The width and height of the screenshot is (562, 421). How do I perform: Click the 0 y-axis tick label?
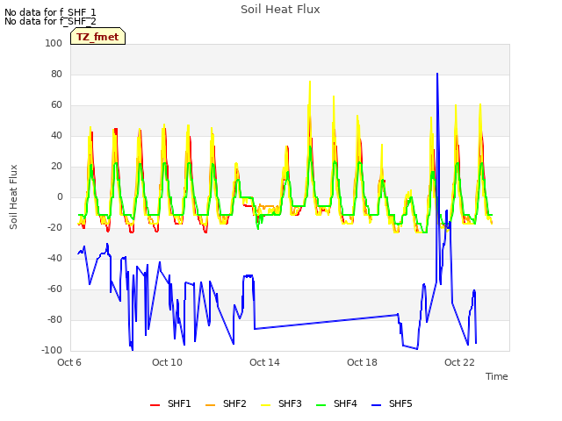tap(60, 196)
